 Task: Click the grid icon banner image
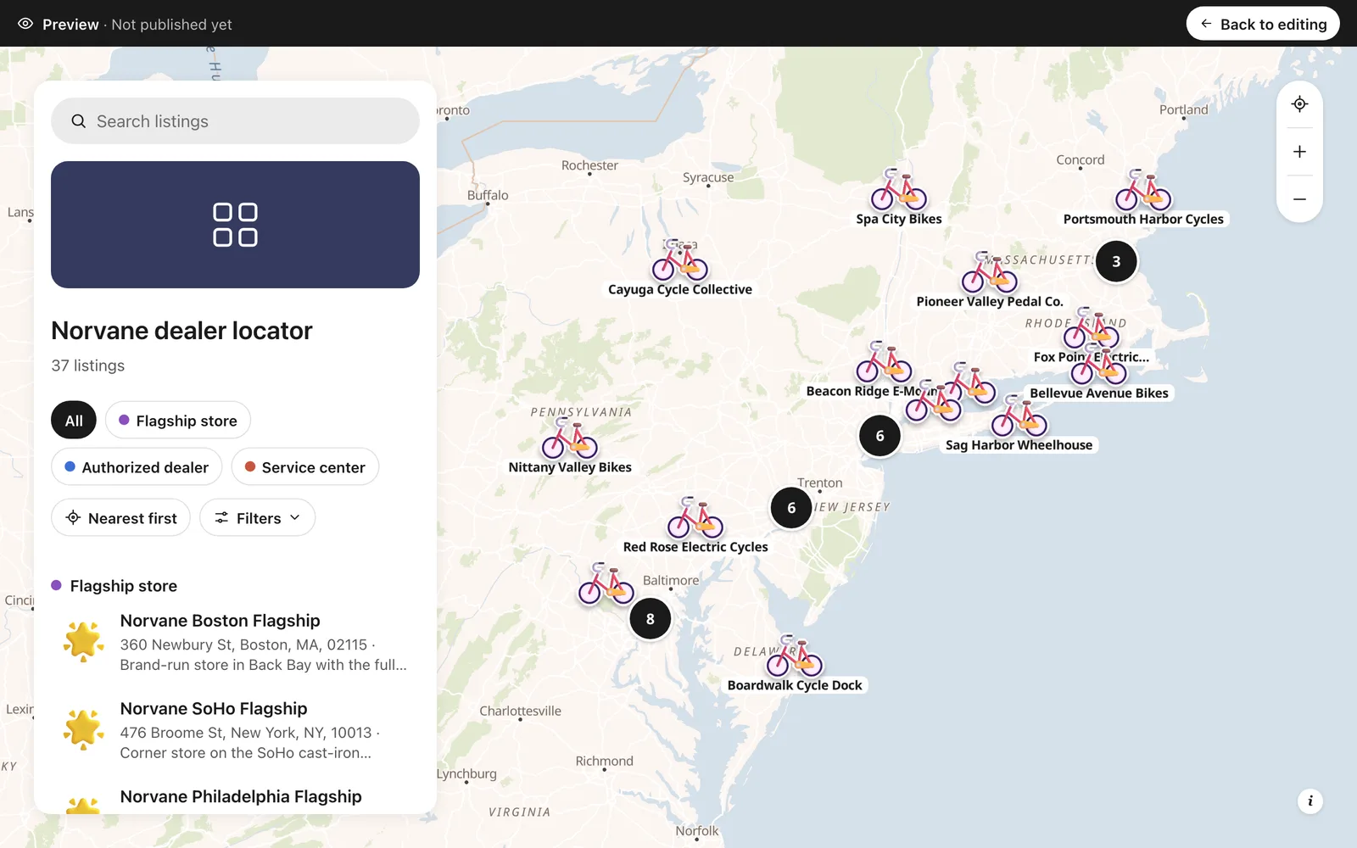pyautogui.click(x=235, y=225)
